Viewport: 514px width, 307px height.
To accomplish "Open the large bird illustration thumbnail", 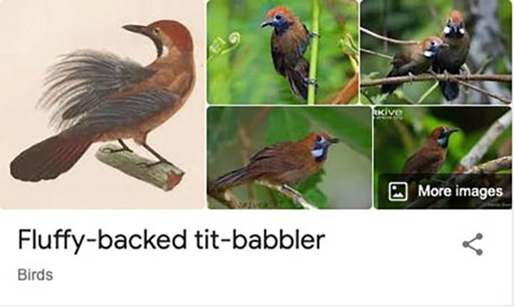I will 102,104.
